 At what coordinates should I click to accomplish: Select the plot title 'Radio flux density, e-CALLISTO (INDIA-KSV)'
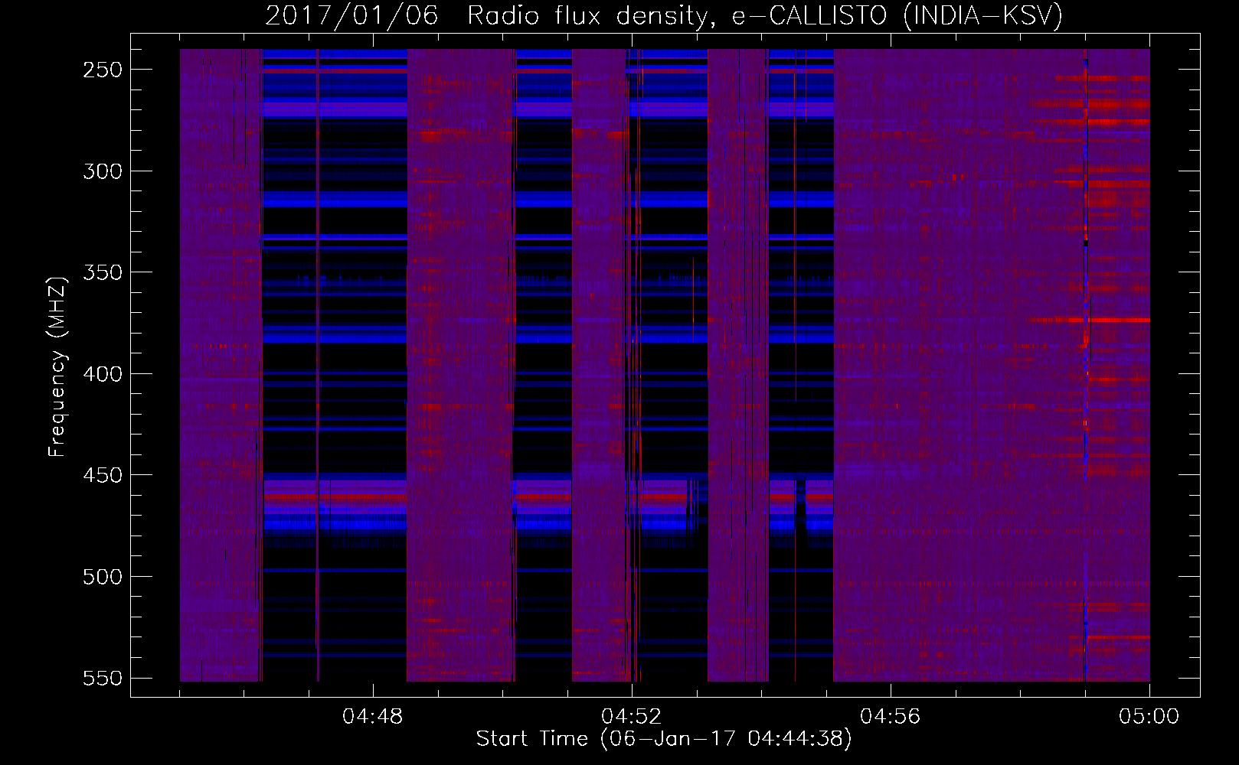coord(765,15)
